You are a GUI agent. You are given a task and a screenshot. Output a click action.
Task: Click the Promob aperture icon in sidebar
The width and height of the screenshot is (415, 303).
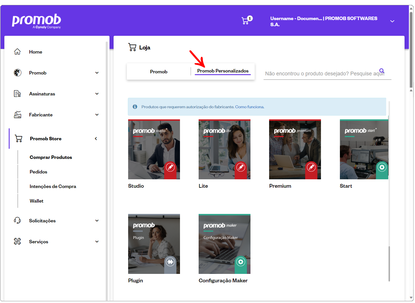pos(17,73)
